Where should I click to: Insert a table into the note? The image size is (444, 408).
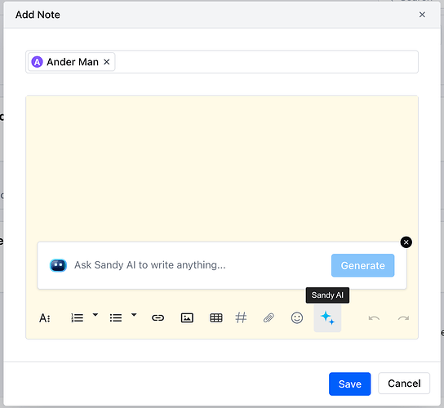point(216,318)
